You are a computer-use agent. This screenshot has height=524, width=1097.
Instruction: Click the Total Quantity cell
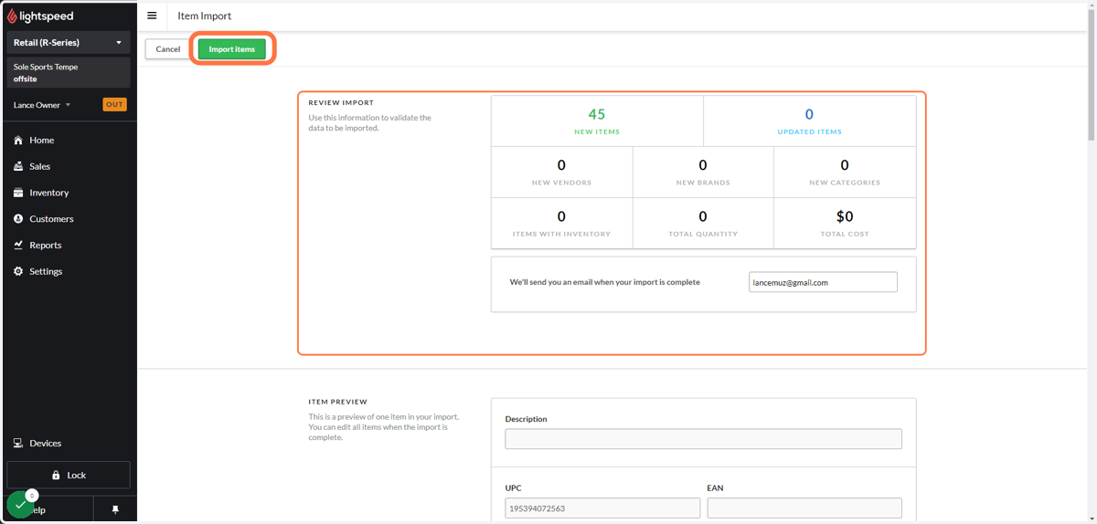(x=703, y=224)
